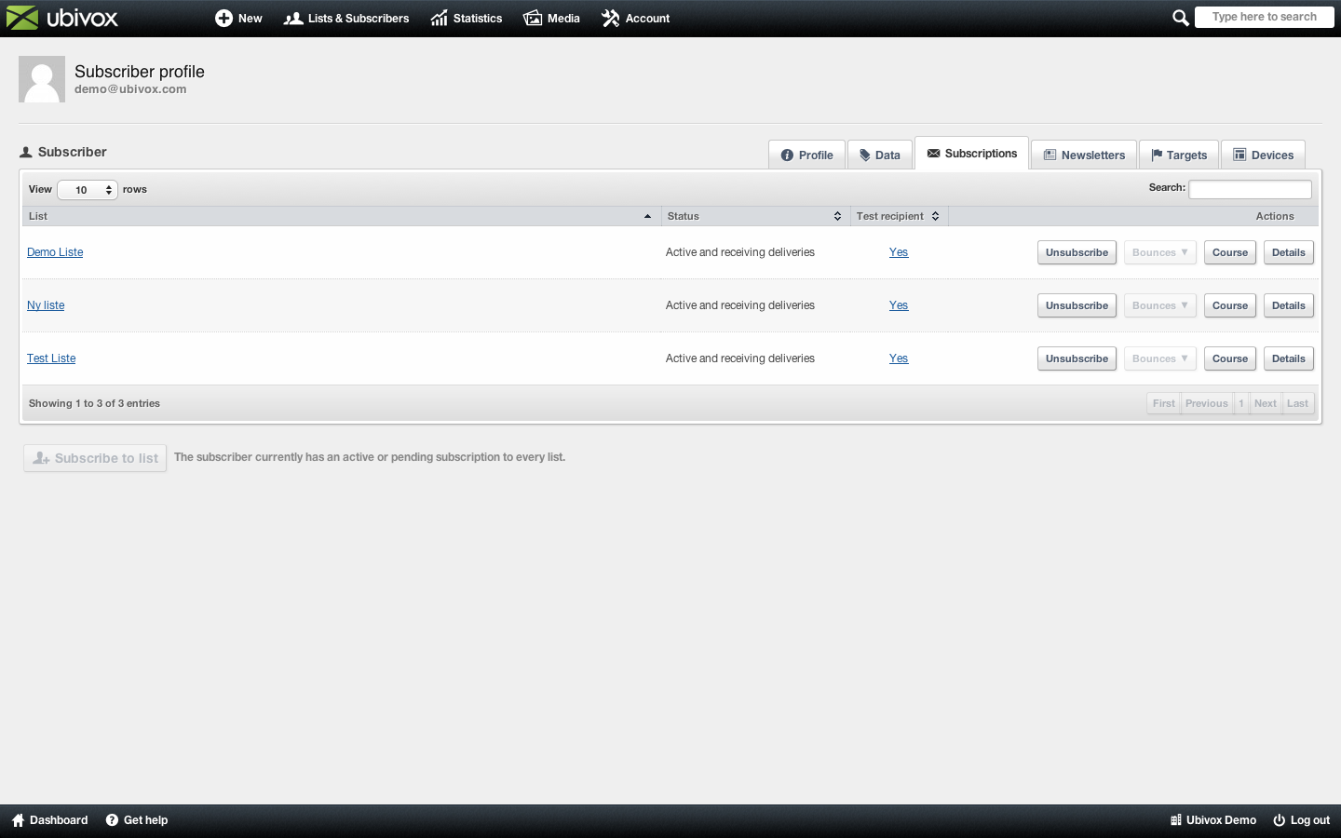Click Subscribe to list button
This screenshot has width=1341, height=838.
coord(95,458)
